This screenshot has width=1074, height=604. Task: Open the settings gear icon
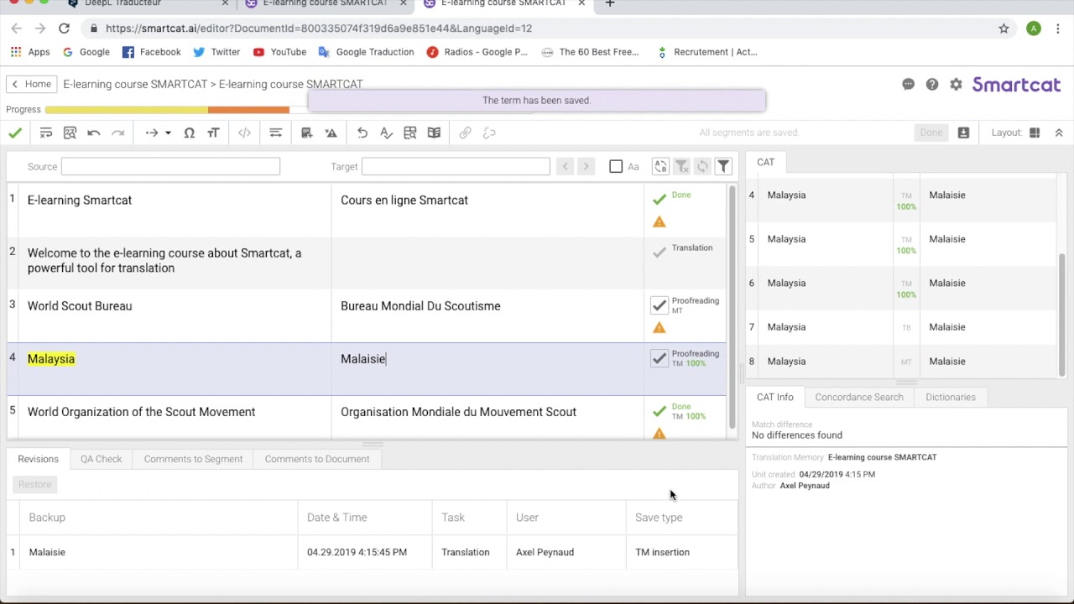tap(956, 85)
